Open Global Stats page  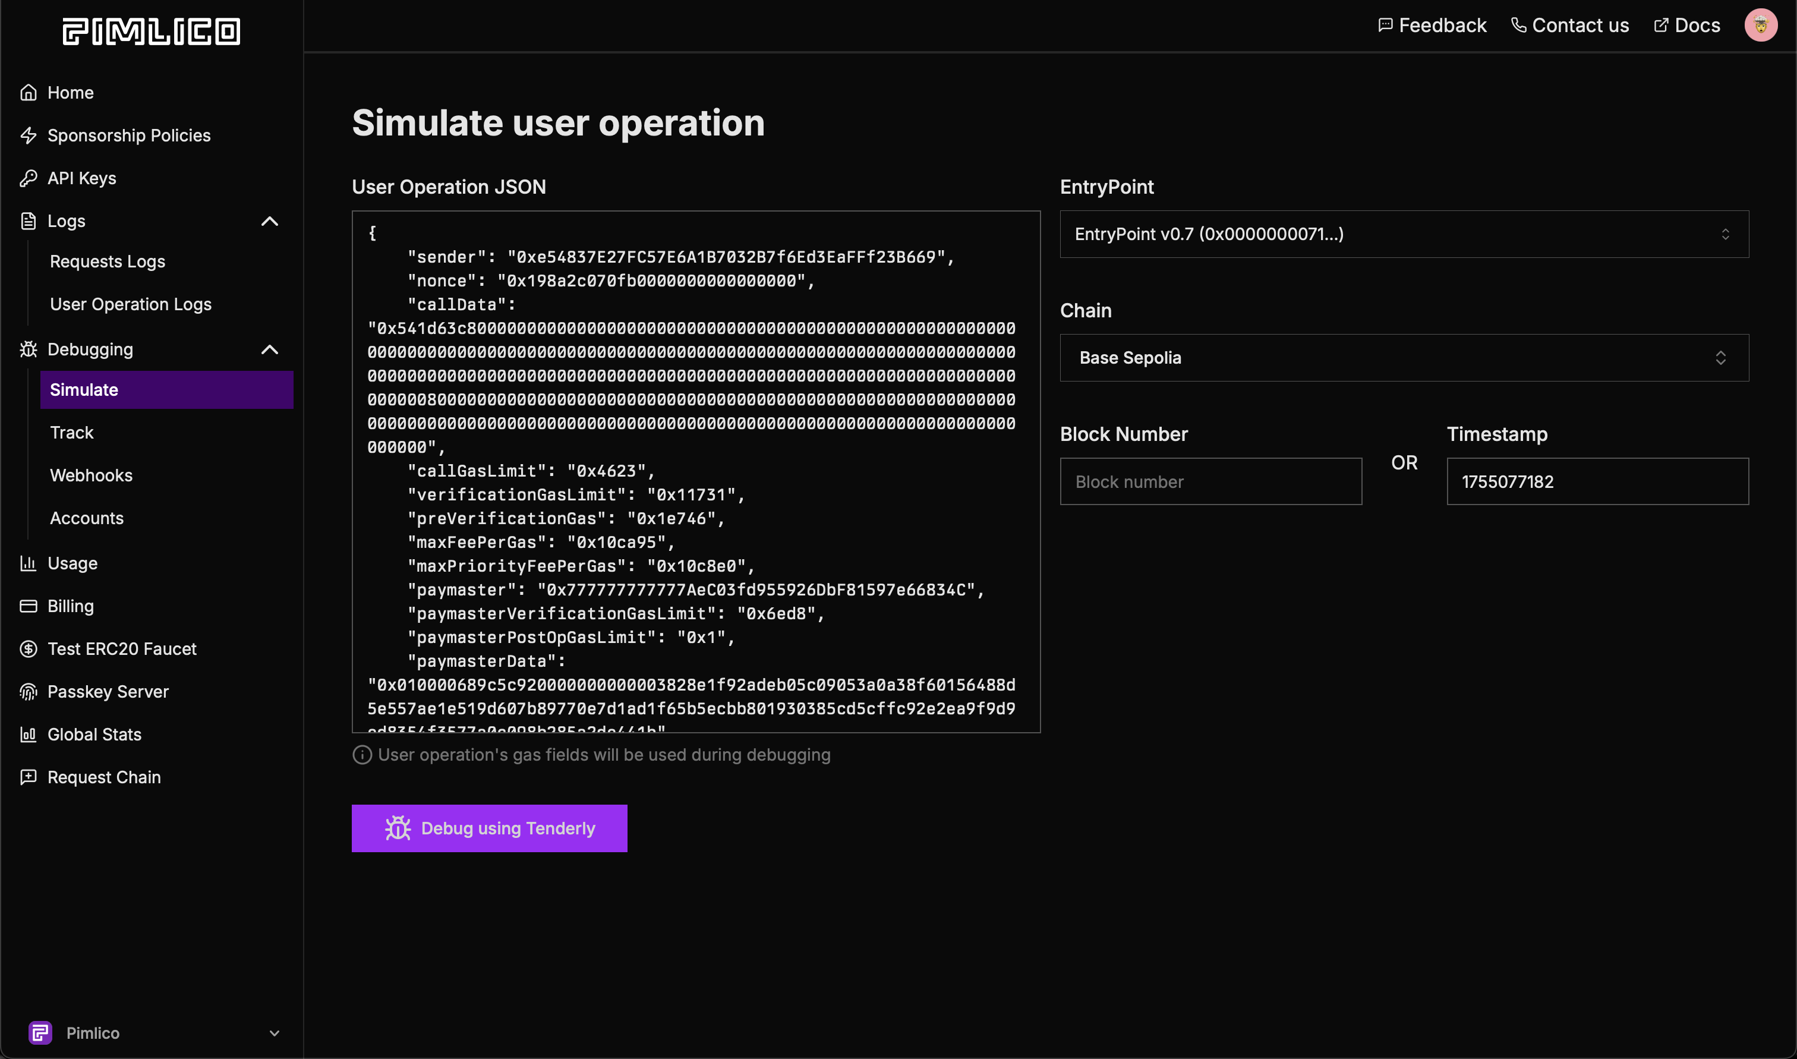[94, 735]
